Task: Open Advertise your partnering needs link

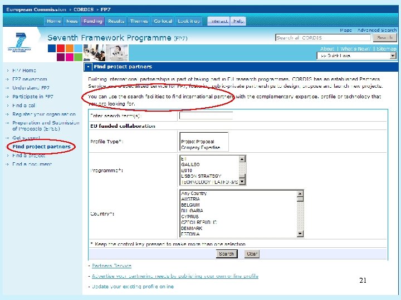Action: 175,276
